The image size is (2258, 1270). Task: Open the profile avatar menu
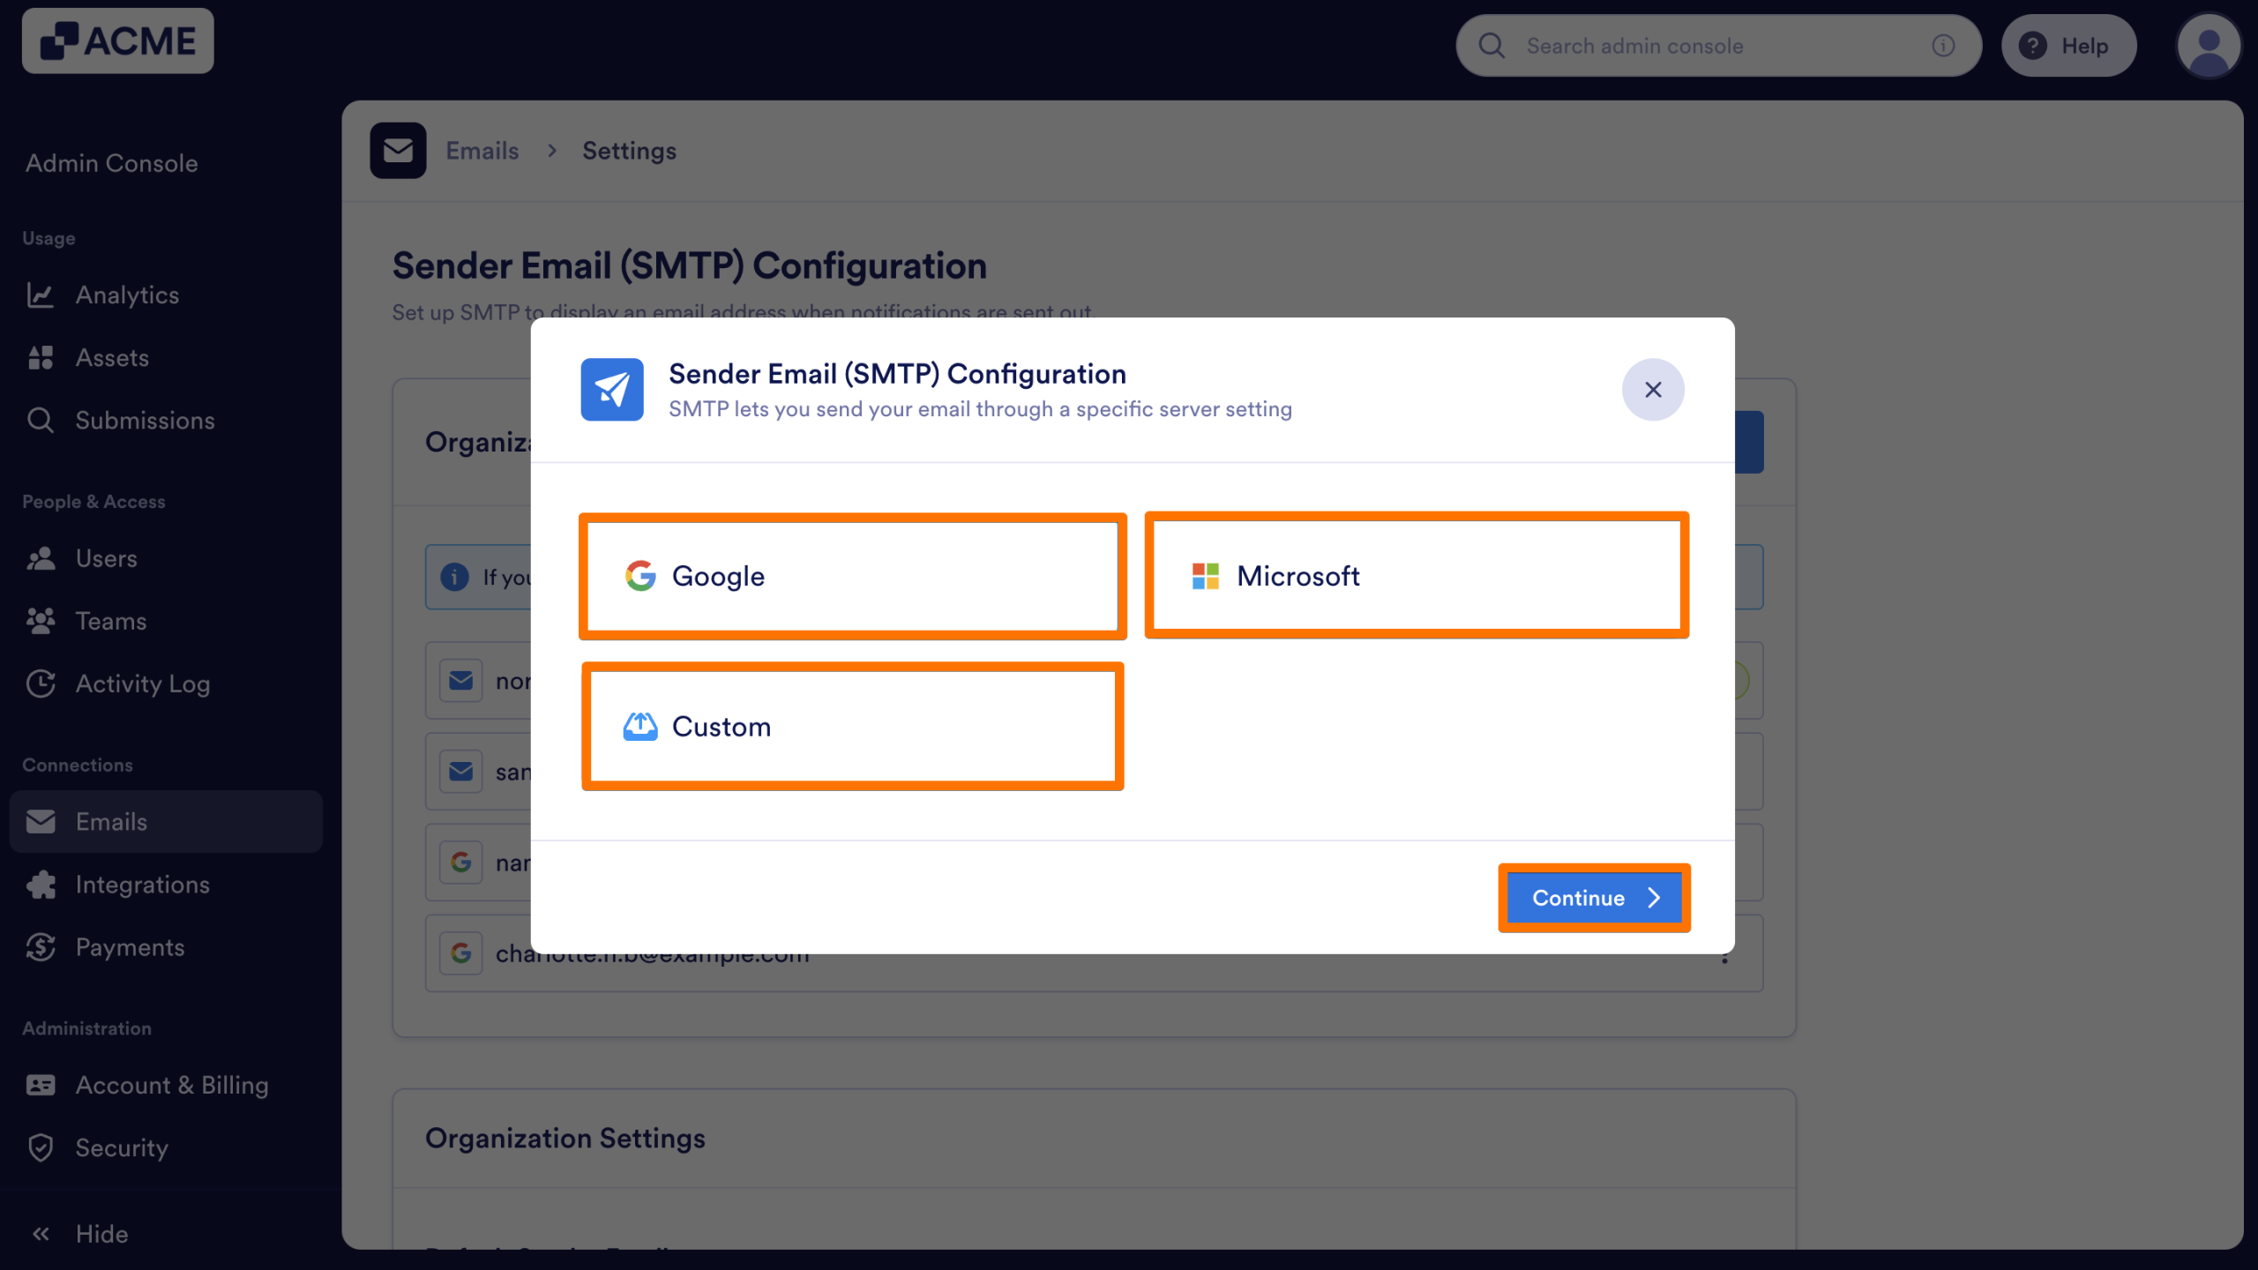click(x=2209, y=46)
